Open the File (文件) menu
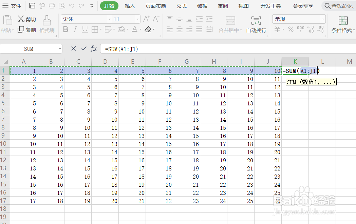Viewport: 356px width, 224px height. click(12, 6)
